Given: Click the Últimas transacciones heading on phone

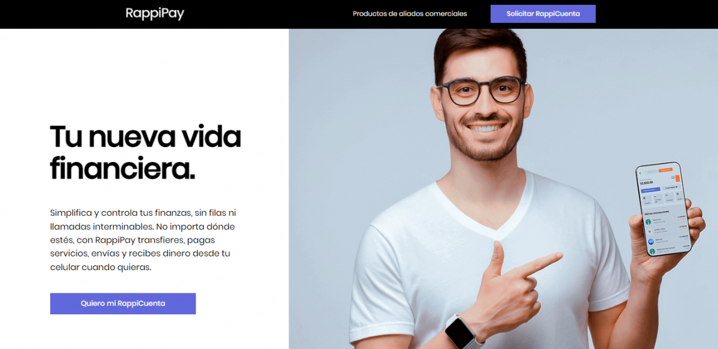Looking at the screenshot, I should pyautogui.click(x=657, y=213).
